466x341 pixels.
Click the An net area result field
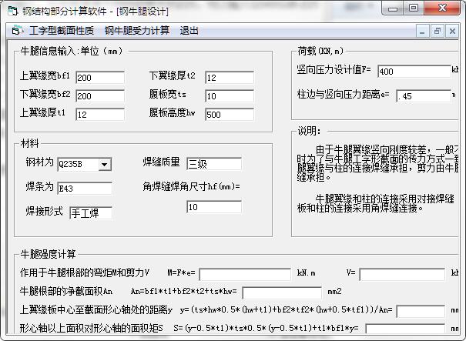tap(282, 293)
